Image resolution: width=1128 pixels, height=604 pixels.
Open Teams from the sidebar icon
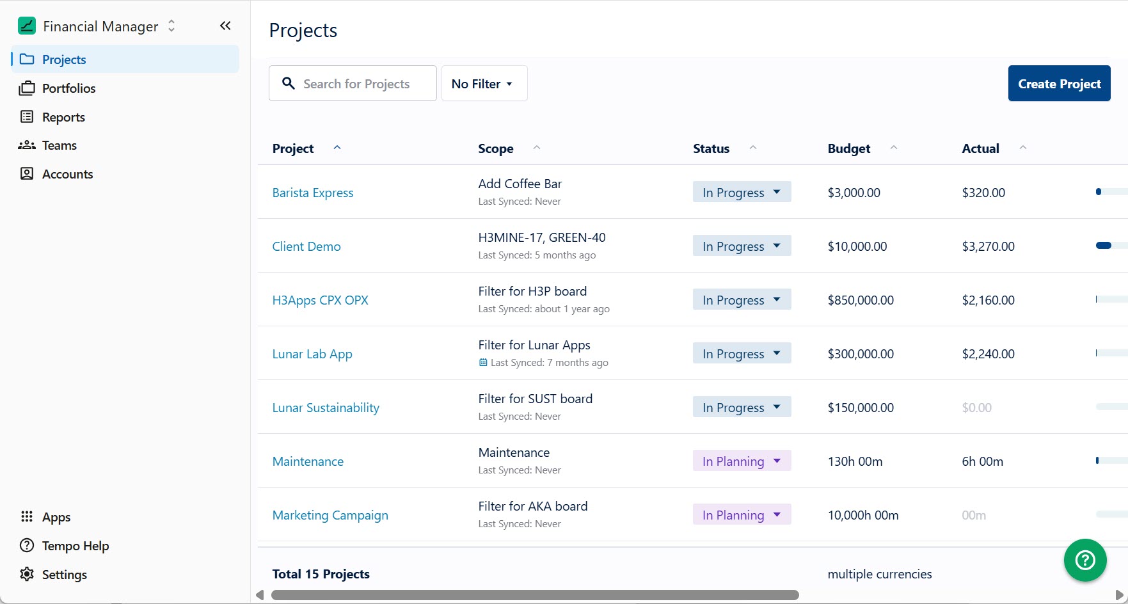[26, 145]
